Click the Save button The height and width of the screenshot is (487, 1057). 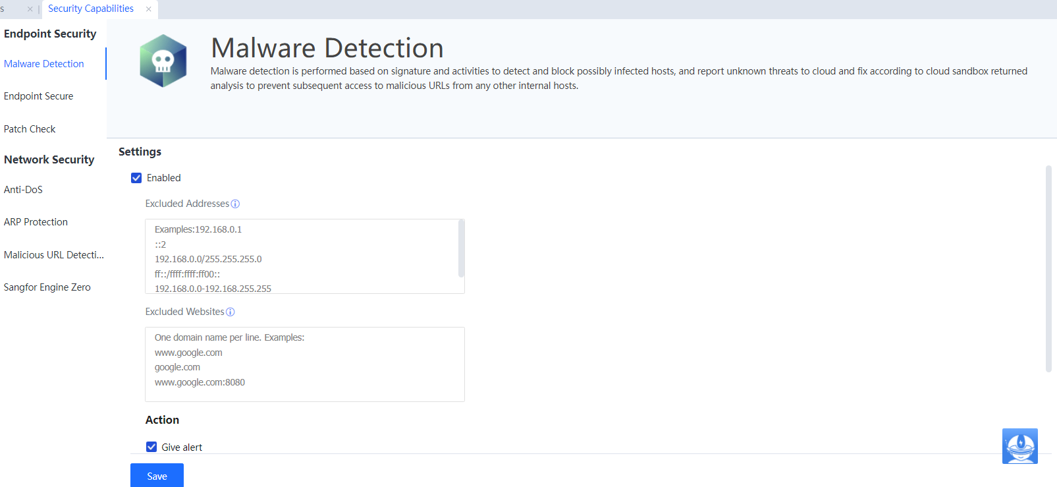(x=157, y=476)
